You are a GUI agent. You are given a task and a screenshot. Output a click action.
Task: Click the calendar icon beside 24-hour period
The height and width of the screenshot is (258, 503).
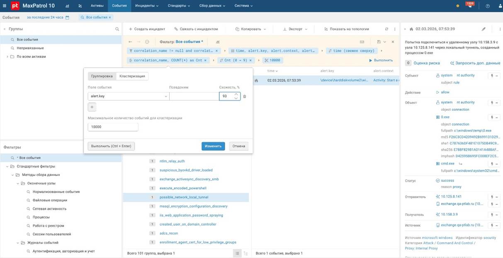click(68, 17)
